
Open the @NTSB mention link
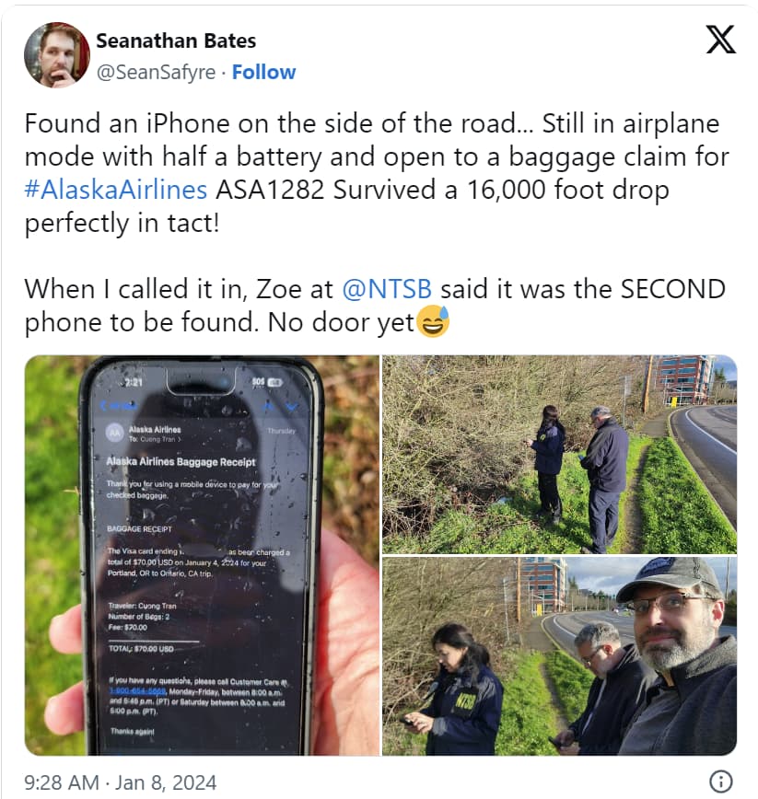pyautogui.click(x=387, y=289)
